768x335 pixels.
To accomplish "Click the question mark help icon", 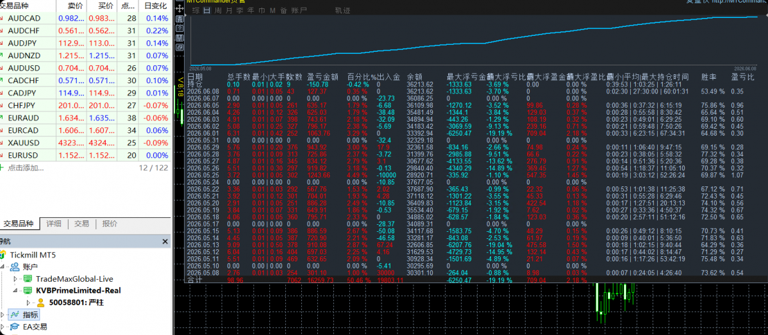I will point(179,28).
